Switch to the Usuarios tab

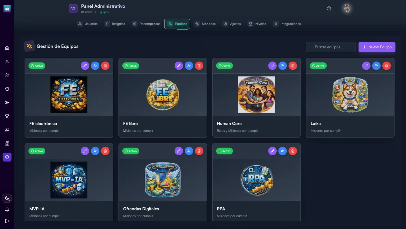click(88, 24)
